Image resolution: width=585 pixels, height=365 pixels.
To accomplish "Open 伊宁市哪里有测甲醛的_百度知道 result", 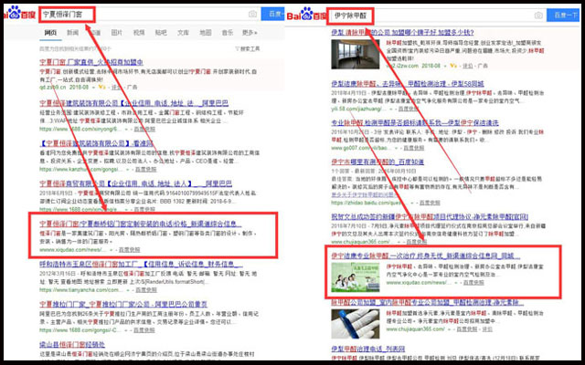I will [378, 162].
